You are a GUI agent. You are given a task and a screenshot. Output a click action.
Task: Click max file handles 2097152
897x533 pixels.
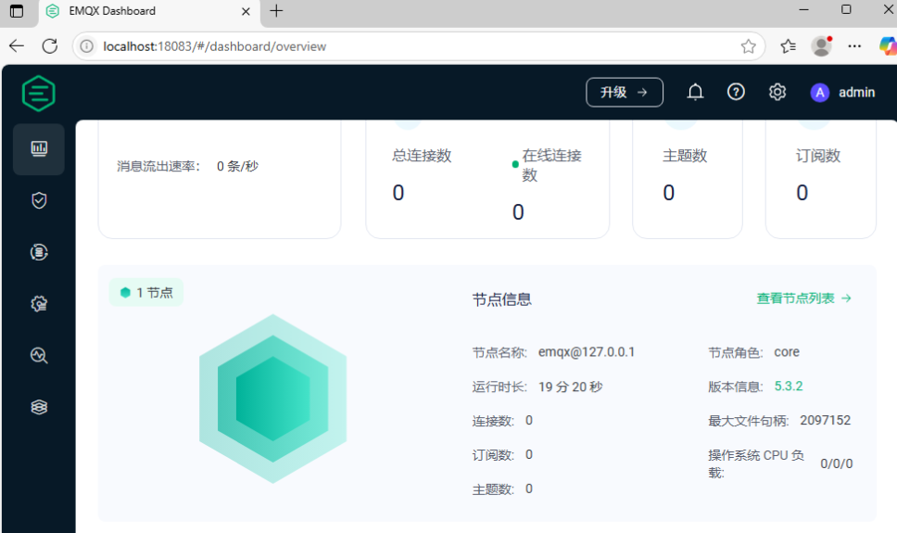point(825,420)
